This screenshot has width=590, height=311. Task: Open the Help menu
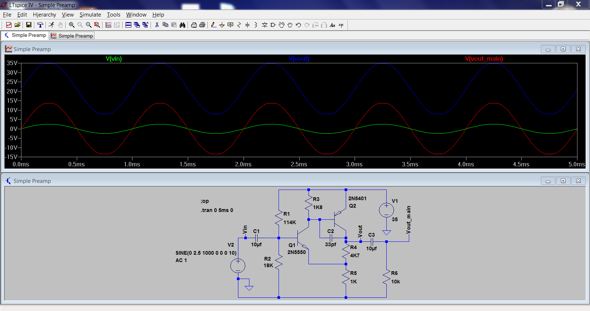point(158,15)
